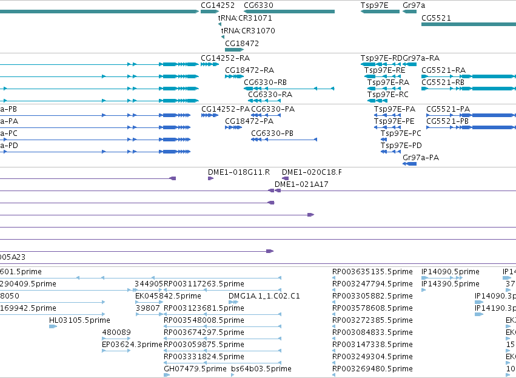This screenshot has width=516, height=378.
Task: Select the IP14390.5prime EST label
Action: [450, 284]
